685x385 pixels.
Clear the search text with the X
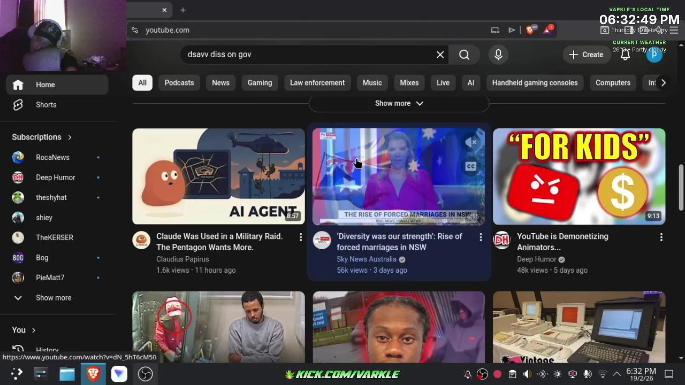pyautogui.click(x=440, y=55)
